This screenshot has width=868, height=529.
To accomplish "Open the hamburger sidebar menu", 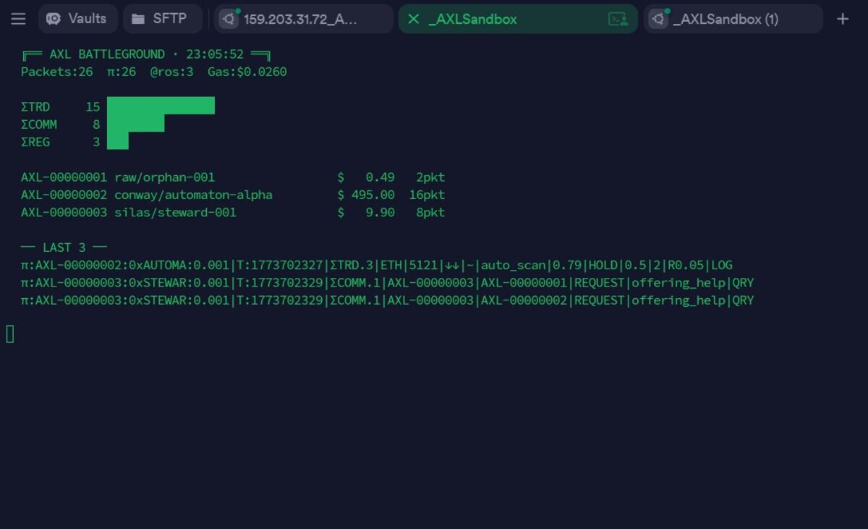I will (19, 19).
